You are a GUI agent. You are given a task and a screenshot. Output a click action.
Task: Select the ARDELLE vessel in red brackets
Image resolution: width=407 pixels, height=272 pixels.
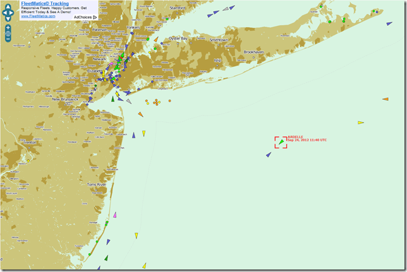tap(281, 142)
